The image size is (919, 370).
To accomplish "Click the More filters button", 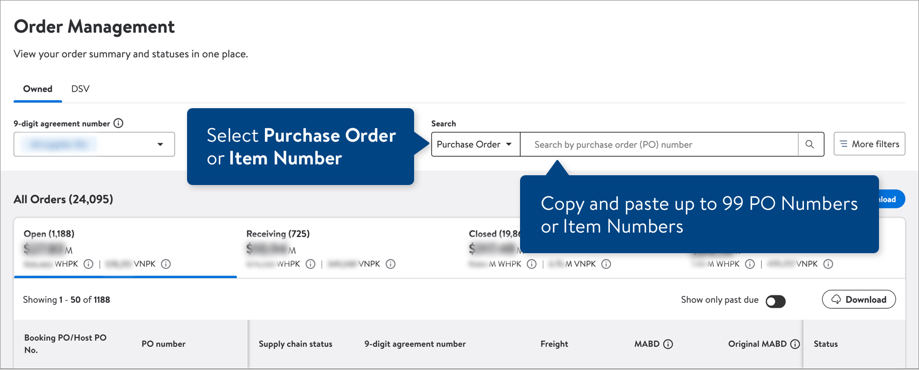I will pos(869,144).
